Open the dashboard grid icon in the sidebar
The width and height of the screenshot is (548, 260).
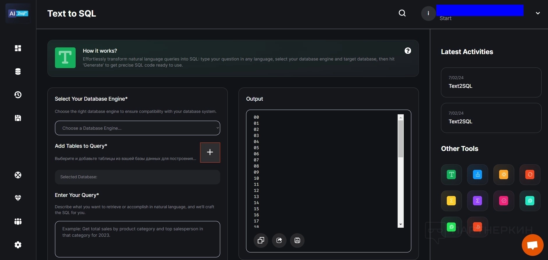(18, 48)
